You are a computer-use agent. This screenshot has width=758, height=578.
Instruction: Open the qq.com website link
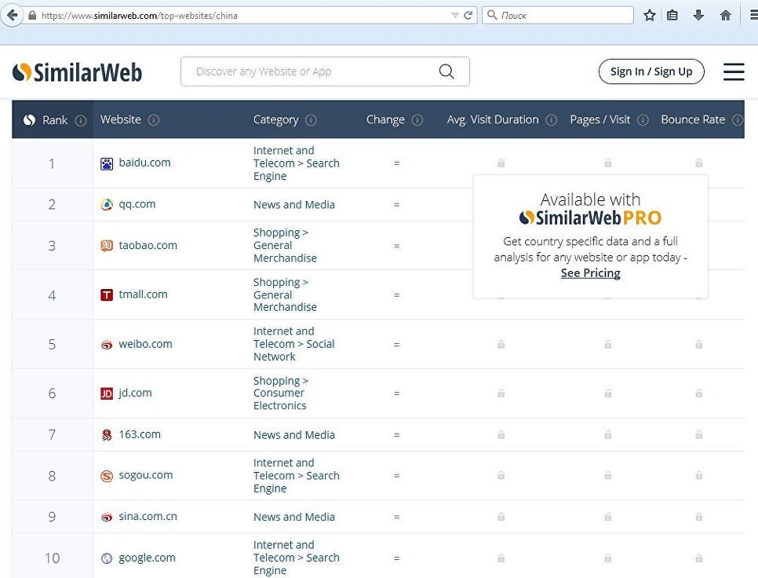pos(137,204)
